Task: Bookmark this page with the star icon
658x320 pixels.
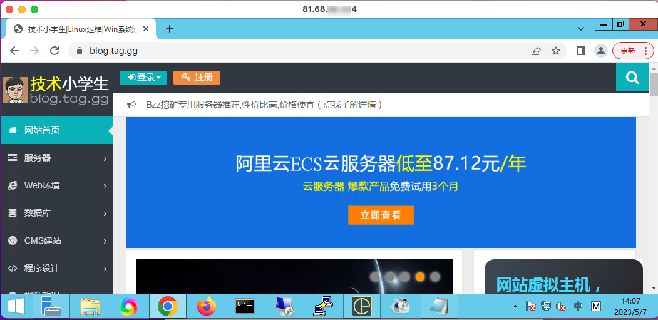Action: (x=555, y=51)
